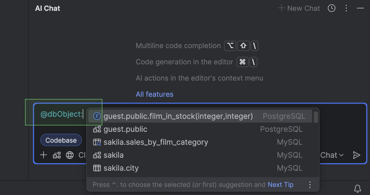
Task: Click the suggestion list scrollbar
Action: coord(316,117)
